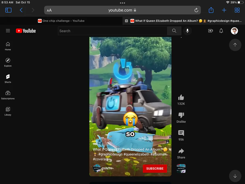
Task: Open the account avatar menu
Action: 234,31
